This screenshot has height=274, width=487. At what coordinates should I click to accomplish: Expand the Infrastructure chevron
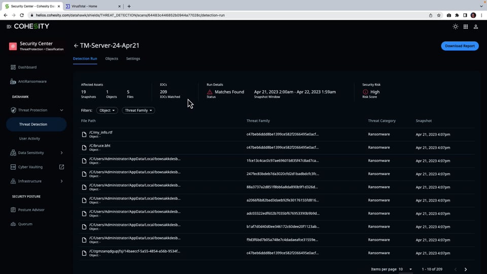tap(61, 181)
